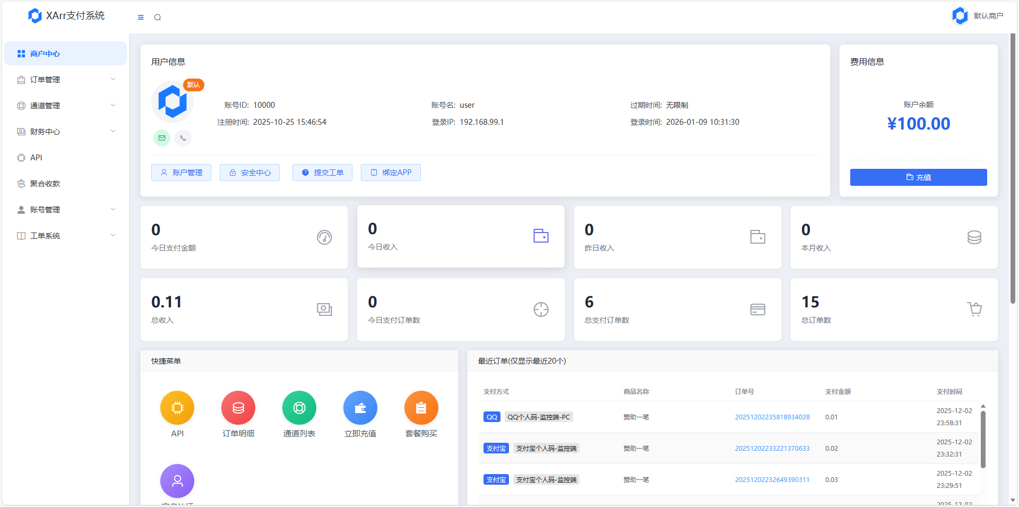Open the API sidebar menu item
Image resolution: width=1019 pixels, height=507 pixels.
(x=36, y=157)
